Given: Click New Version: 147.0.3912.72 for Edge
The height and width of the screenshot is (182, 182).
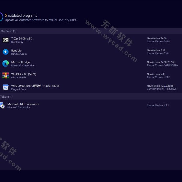Looking at the screenshot, I should pyautogui.click(x=161, y=62).
